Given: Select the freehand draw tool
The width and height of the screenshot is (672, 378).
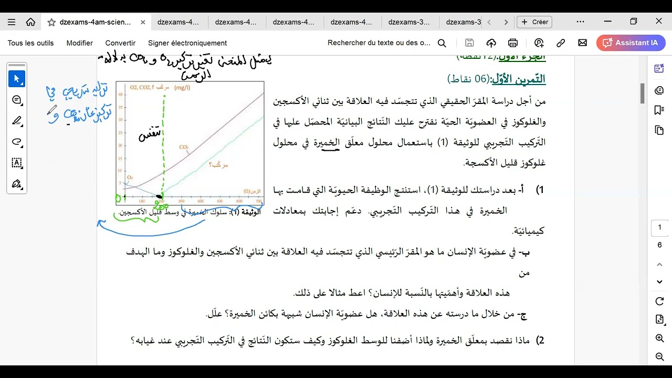Looking at the screenshot, I should (17, 142).
